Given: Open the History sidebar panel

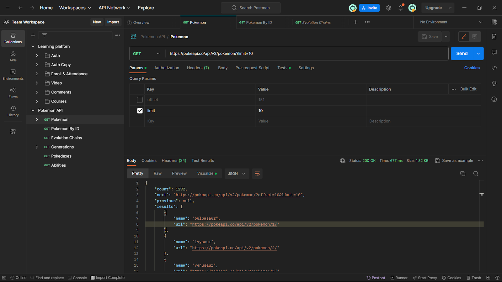Looking at the screenshot, I should click(13, 111).
